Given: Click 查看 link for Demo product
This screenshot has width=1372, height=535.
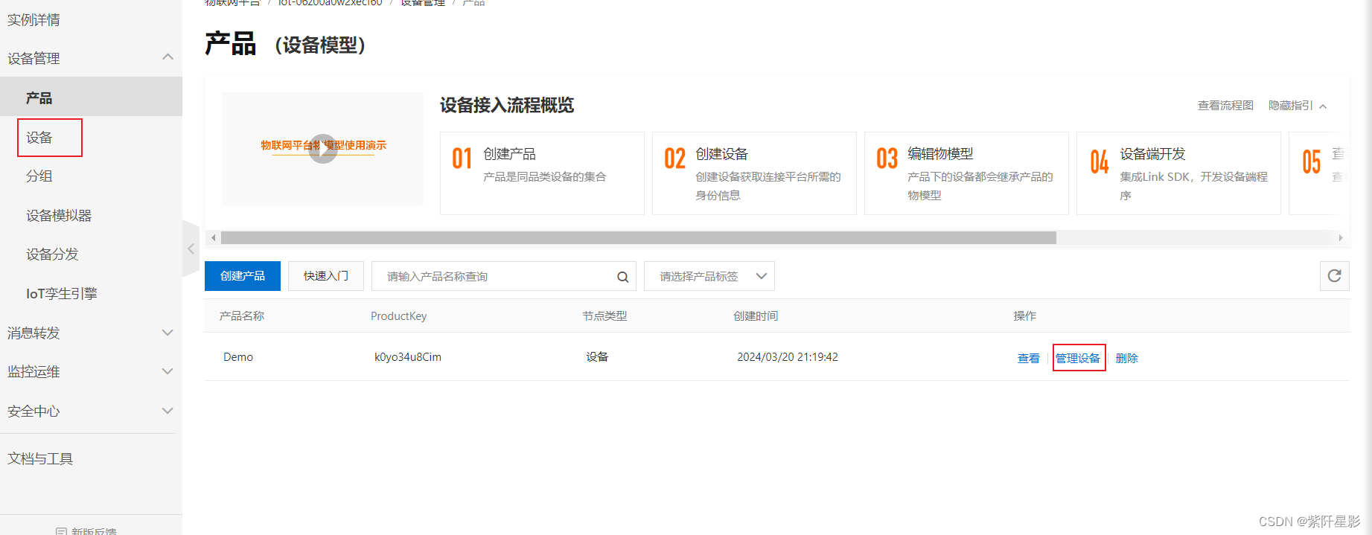Looking at the screenshot, I should pyautogui.click(x=1029, y=358).
